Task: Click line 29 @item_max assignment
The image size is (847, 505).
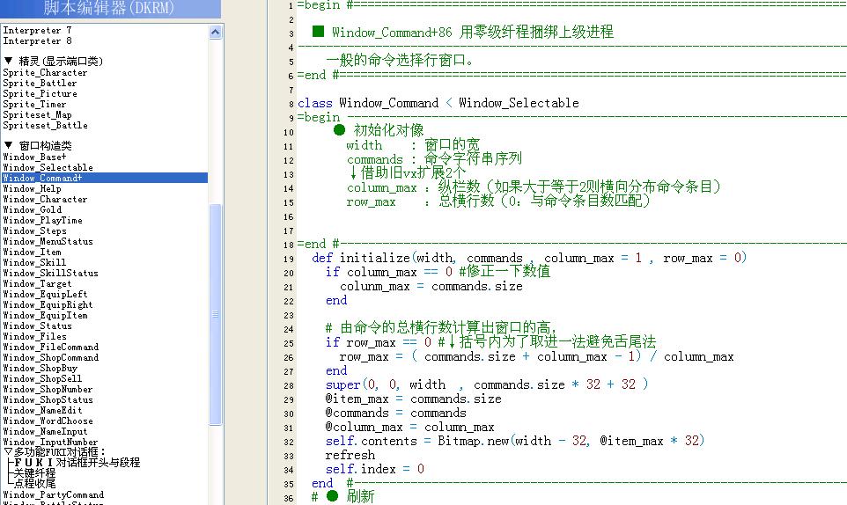Action: [413, 399]
